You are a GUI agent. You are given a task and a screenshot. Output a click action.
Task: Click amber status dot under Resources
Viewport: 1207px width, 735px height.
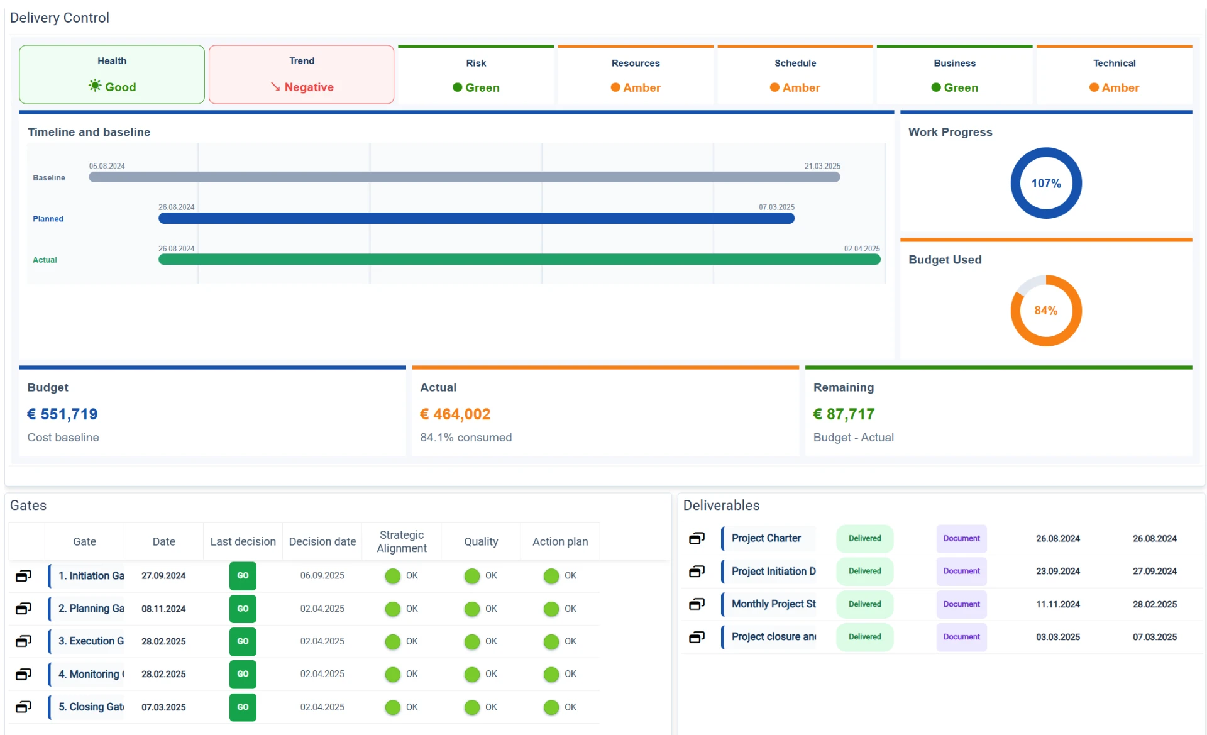(615, 87)
